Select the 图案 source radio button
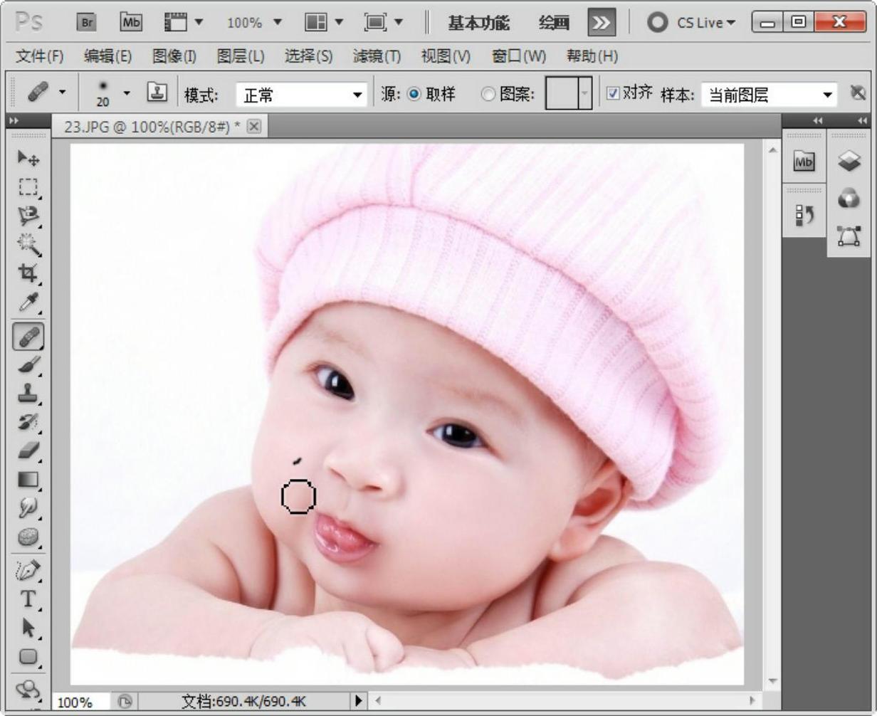This screenshot has width=877, height=716. click(x=488, y=94)
